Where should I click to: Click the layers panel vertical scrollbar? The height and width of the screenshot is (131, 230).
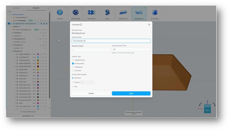point(50,55)
